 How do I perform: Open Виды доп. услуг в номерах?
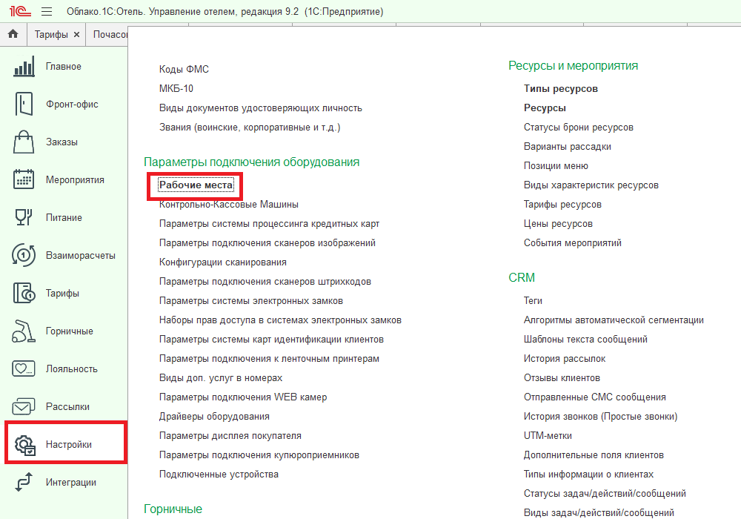point(221,378)
